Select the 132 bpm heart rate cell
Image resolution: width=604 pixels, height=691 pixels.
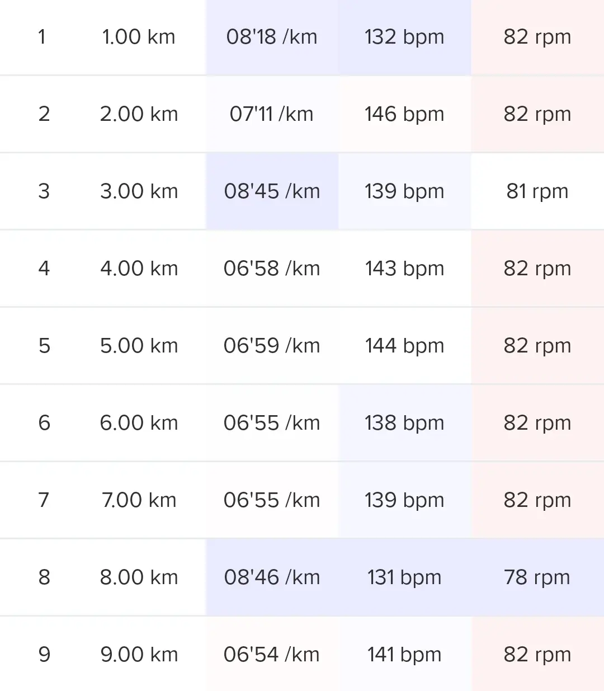point(404,37)
